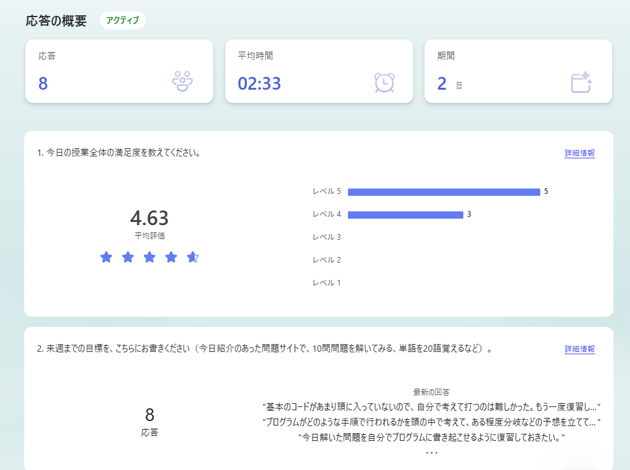Image resolution: width=630 pixels, height=470 pixels.
Task: Click the 応答 count card
Action: [x=119, y=71]
